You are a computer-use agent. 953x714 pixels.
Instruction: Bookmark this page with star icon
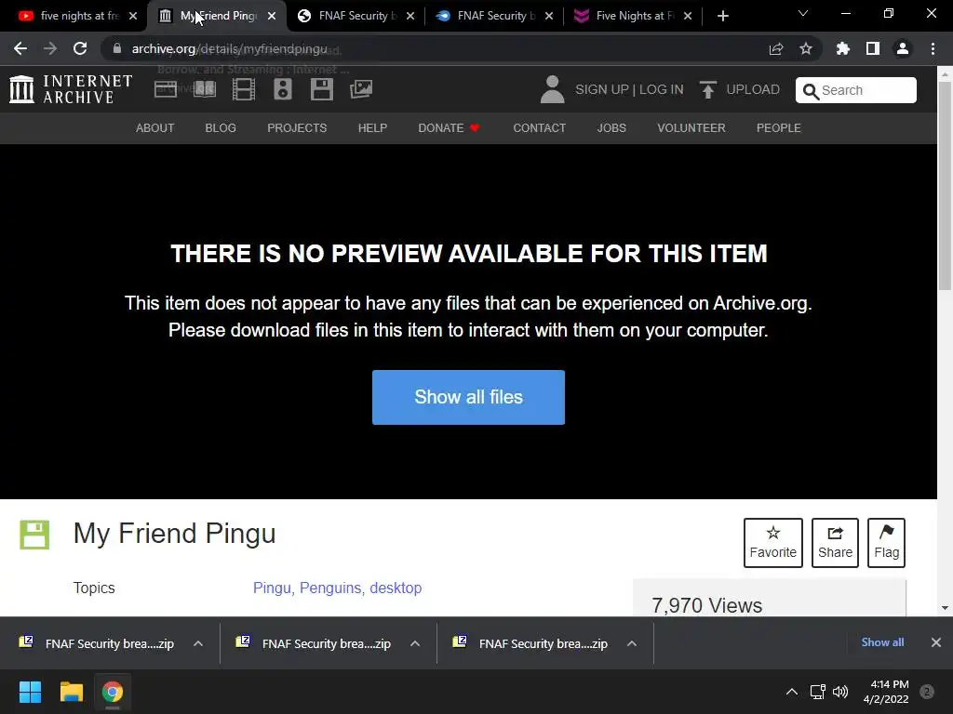(x=806, y=48)
